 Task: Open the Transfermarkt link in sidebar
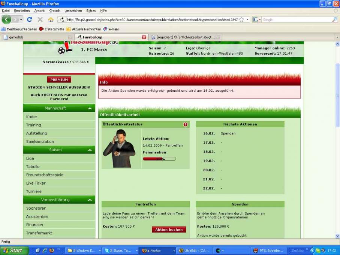click(39, 233)
